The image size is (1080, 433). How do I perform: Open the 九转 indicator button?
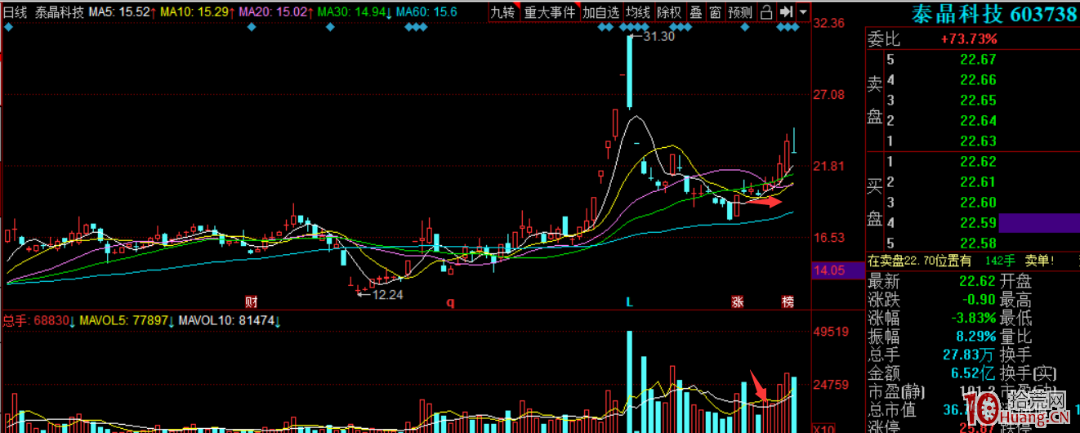click(x=502, y=12)
